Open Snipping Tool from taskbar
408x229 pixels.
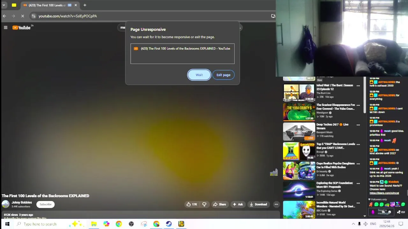click(x=144, y=224)
